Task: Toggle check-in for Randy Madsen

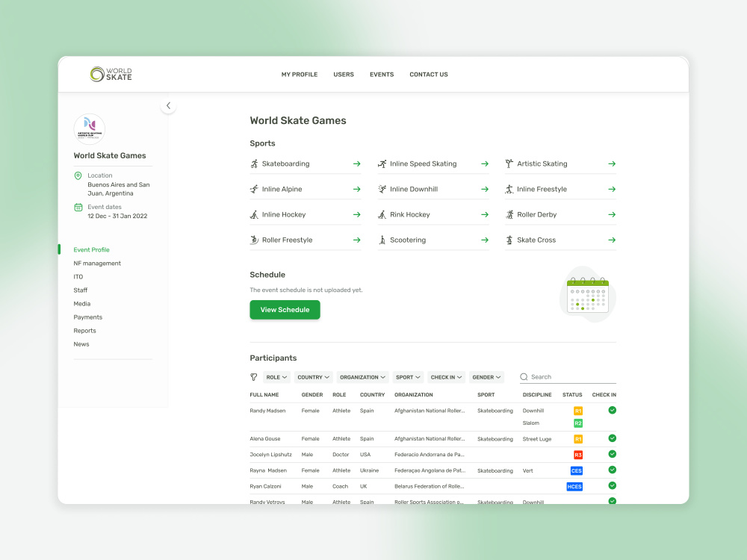Action: 613,410
